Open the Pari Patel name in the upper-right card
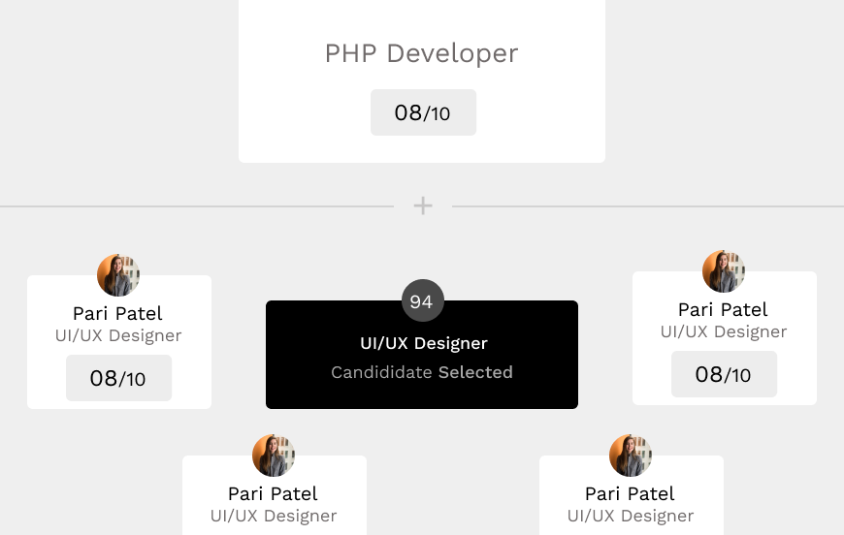 pos(723,309)
